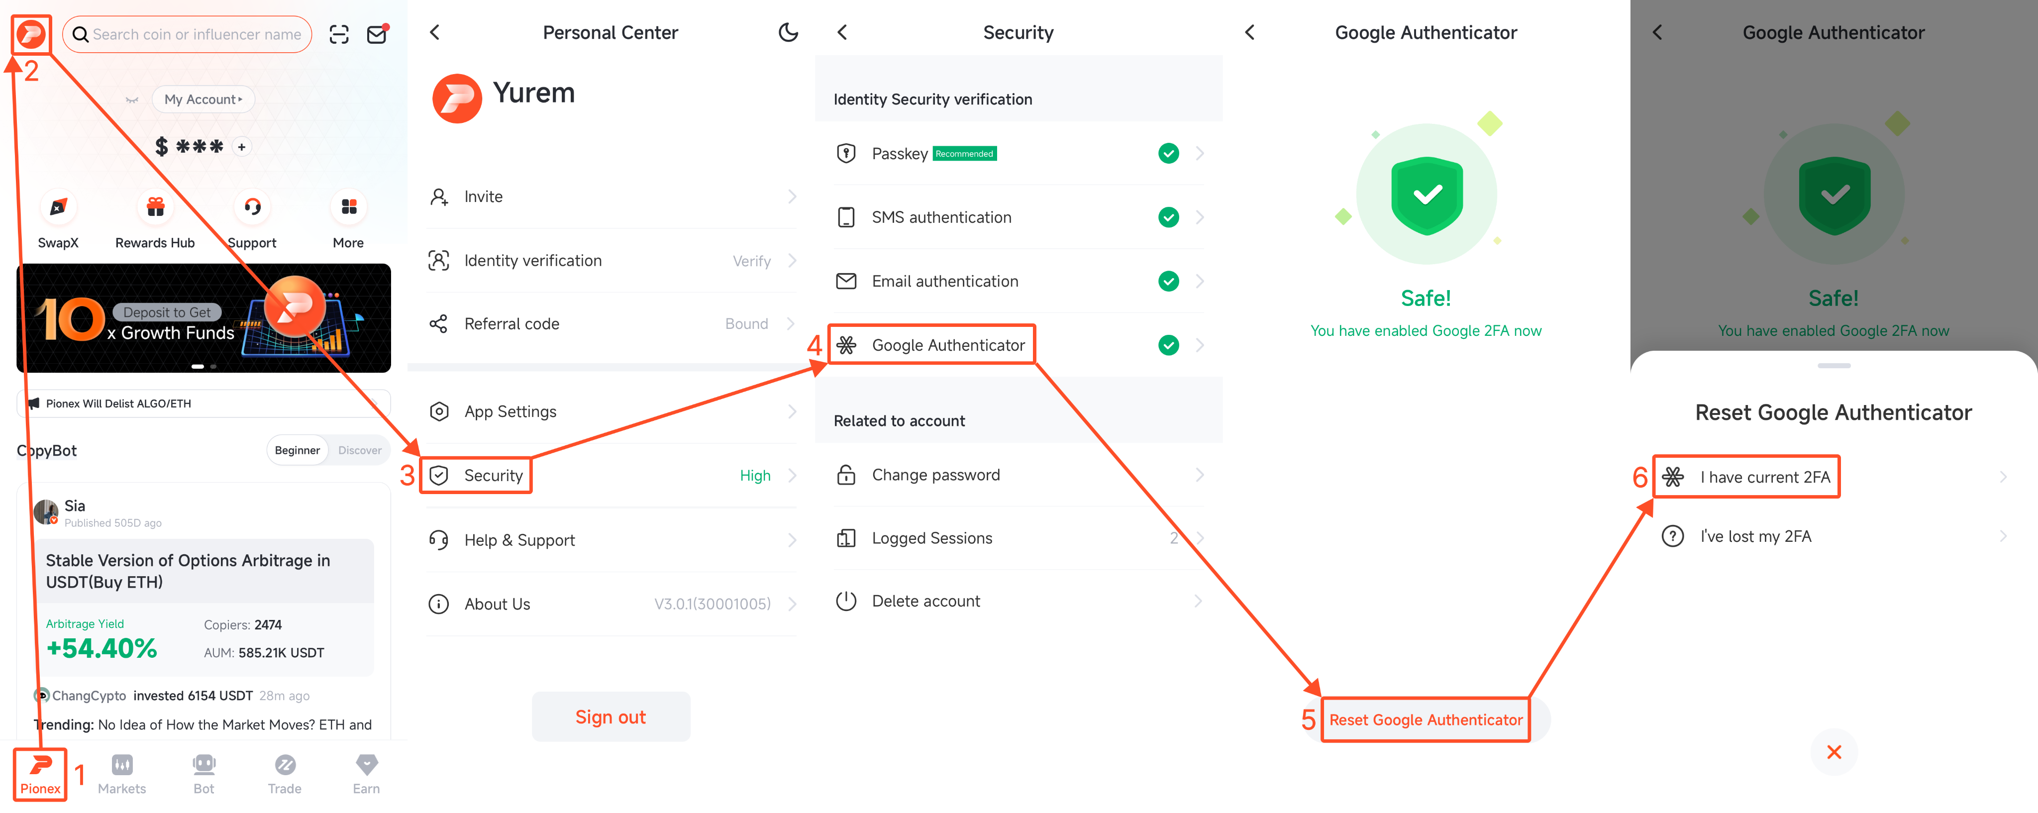Open the Change password lock icon
This screenshot has height=813, width=2038.
pyautogui.click(x=846, y=475)
